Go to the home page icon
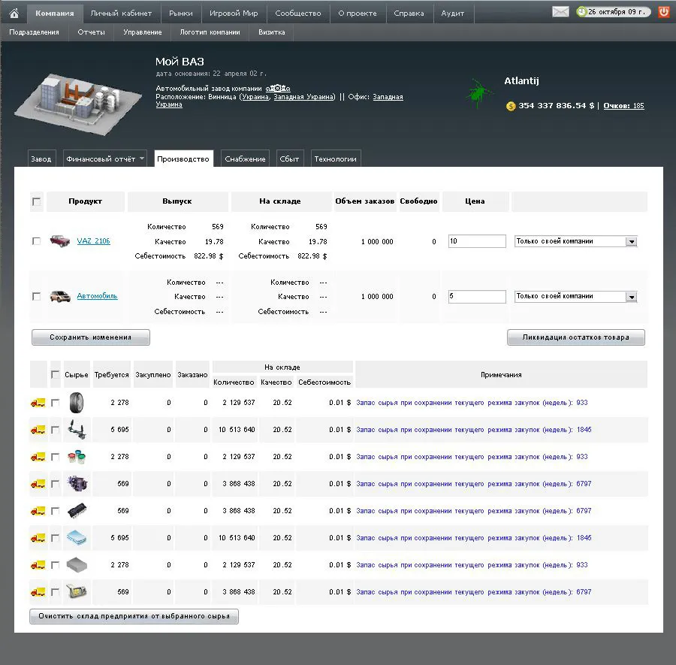Image resolution: width=676 pixels, height=665 pixels. tap(14, 13)
